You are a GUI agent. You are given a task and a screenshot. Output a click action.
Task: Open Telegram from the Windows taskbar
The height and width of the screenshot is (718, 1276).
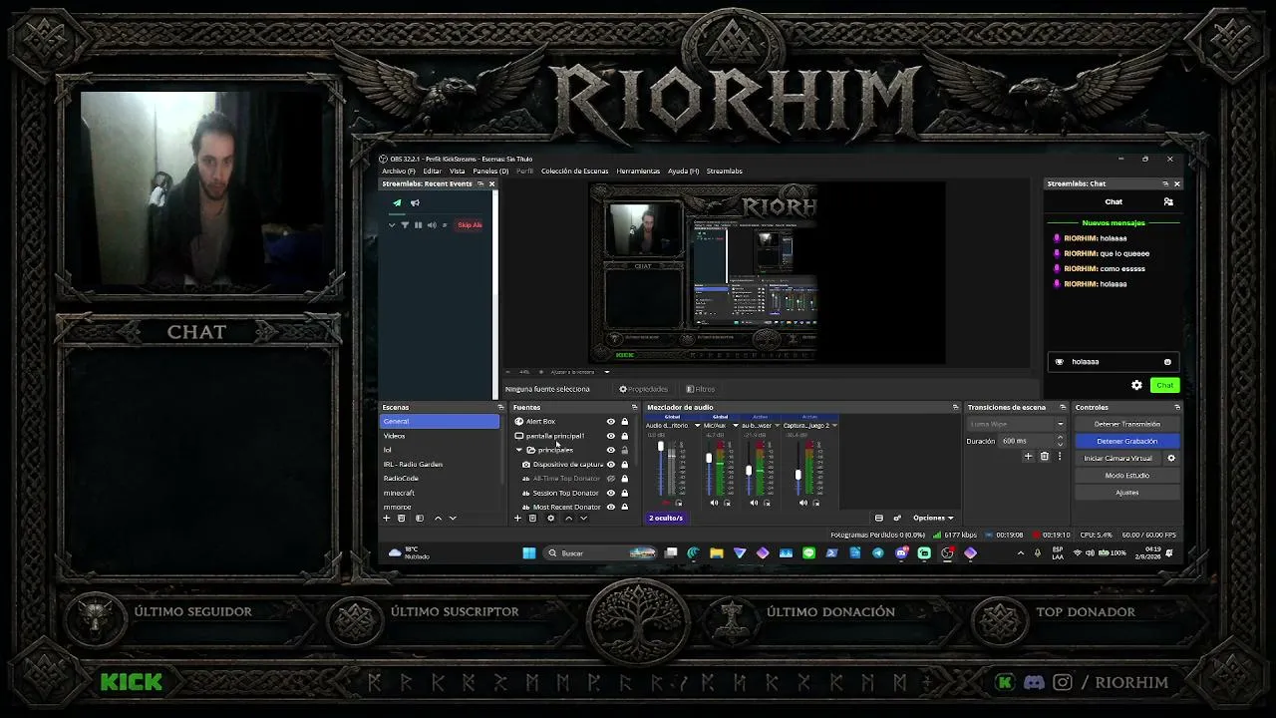pyautogui.click(x=877, y=553)
